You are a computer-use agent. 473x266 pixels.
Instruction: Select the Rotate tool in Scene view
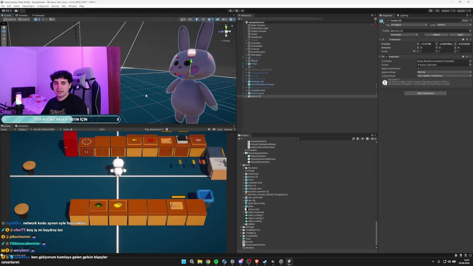(4, 35)
